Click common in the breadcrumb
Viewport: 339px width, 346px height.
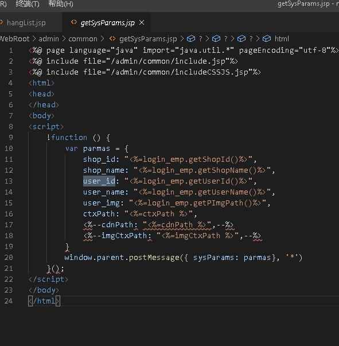[83, 39]
